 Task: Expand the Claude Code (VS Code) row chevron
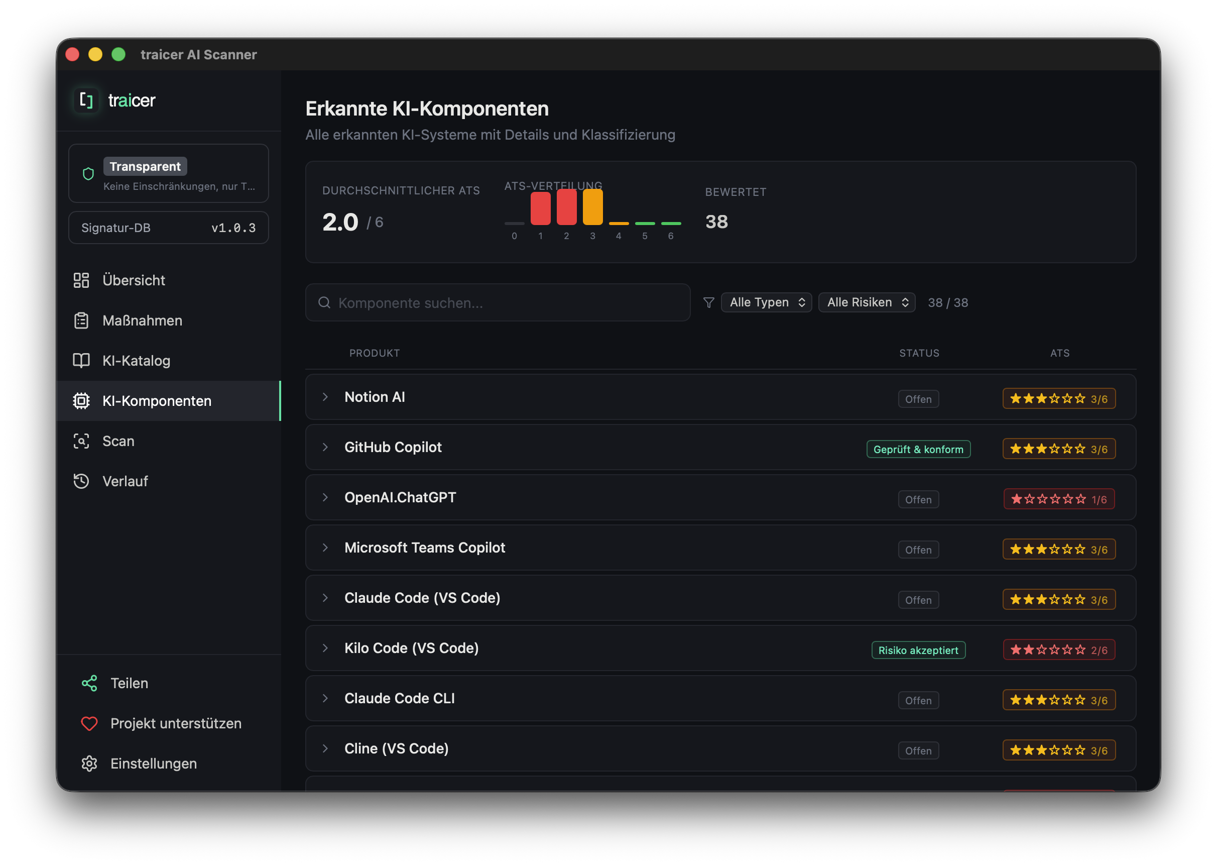325,597
